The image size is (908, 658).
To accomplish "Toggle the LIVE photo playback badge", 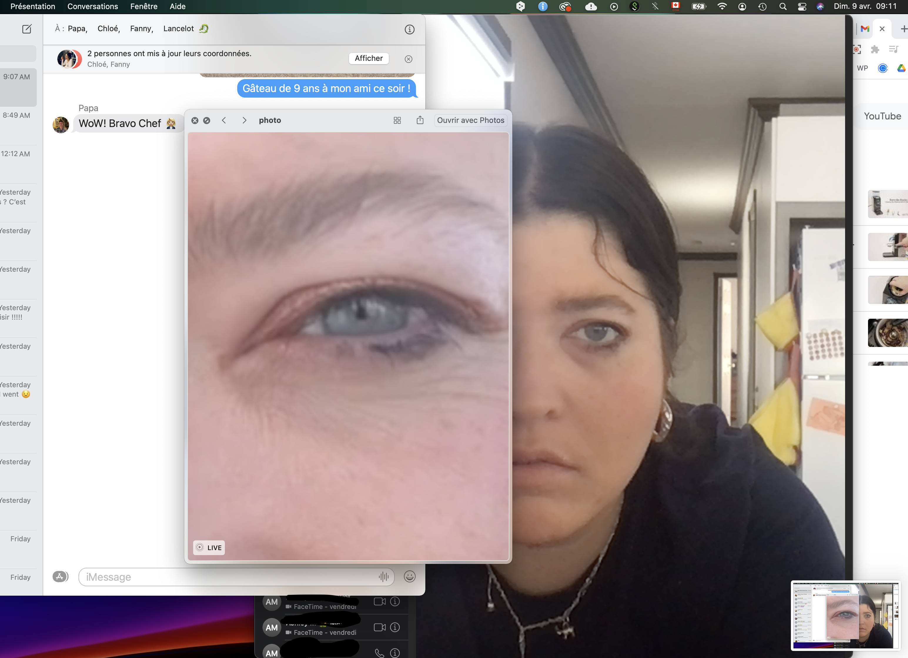I will point(209,547).
